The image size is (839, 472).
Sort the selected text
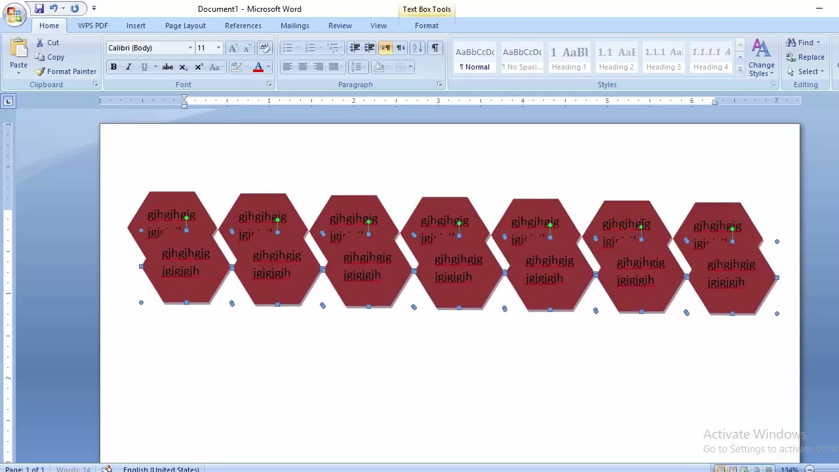(x=418, y=48)
